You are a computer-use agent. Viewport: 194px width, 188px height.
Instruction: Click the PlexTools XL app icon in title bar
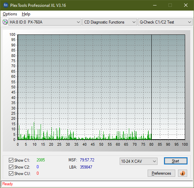coord(5,5)
